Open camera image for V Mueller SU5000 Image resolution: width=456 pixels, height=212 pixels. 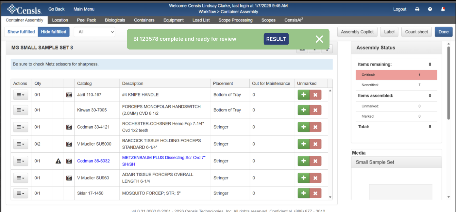[69, 144]
